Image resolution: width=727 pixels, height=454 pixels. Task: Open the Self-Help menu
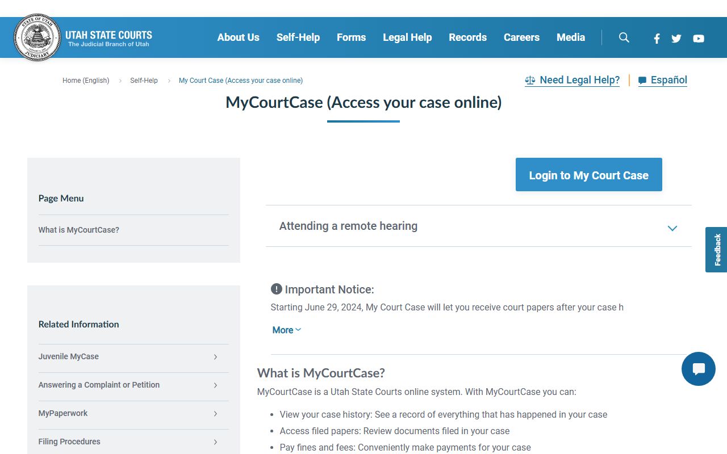(x=298, y=37)
